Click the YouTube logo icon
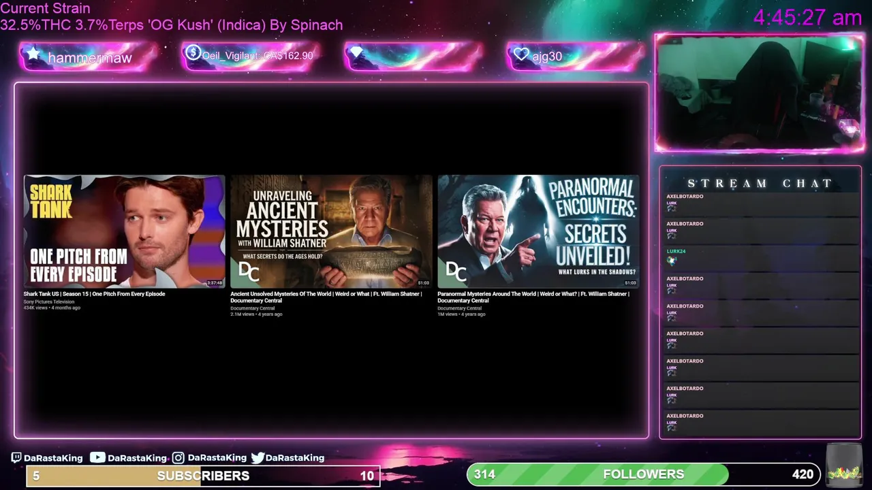This screenshot has width=872, height=490. point(97,458)
